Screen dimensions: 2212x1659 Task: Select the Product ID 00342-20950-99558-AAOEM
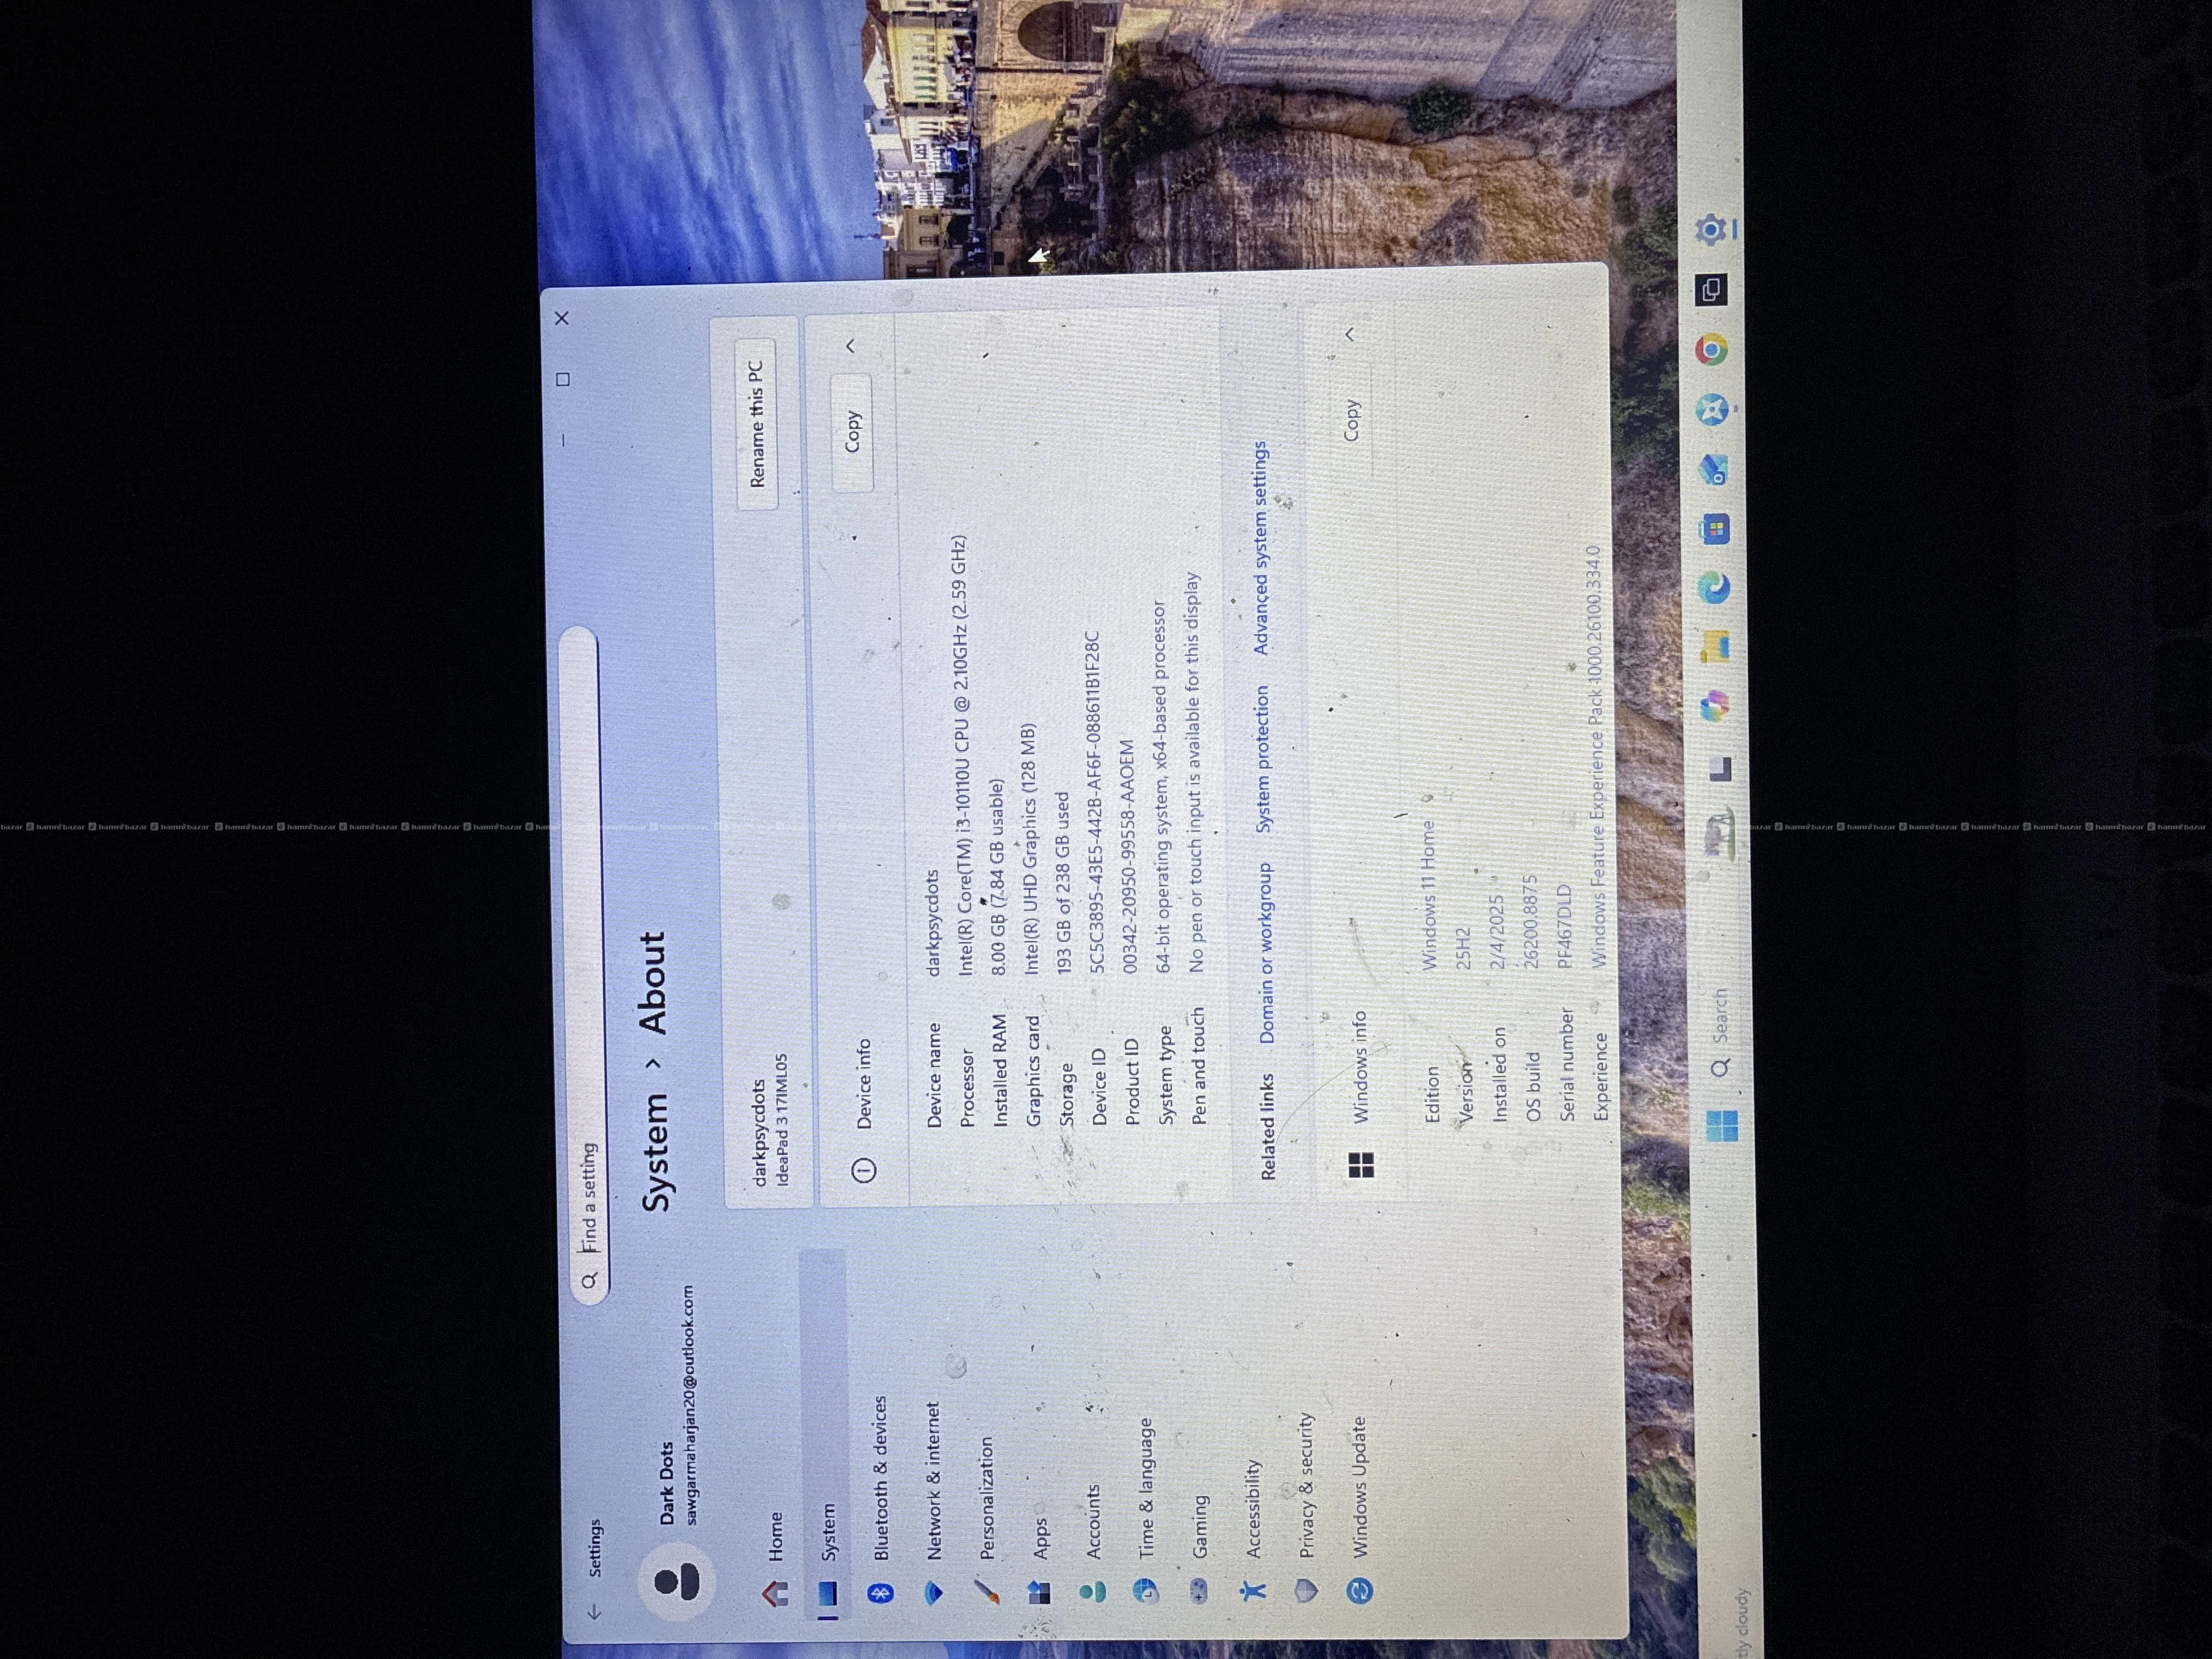(x=1128, y=856)
